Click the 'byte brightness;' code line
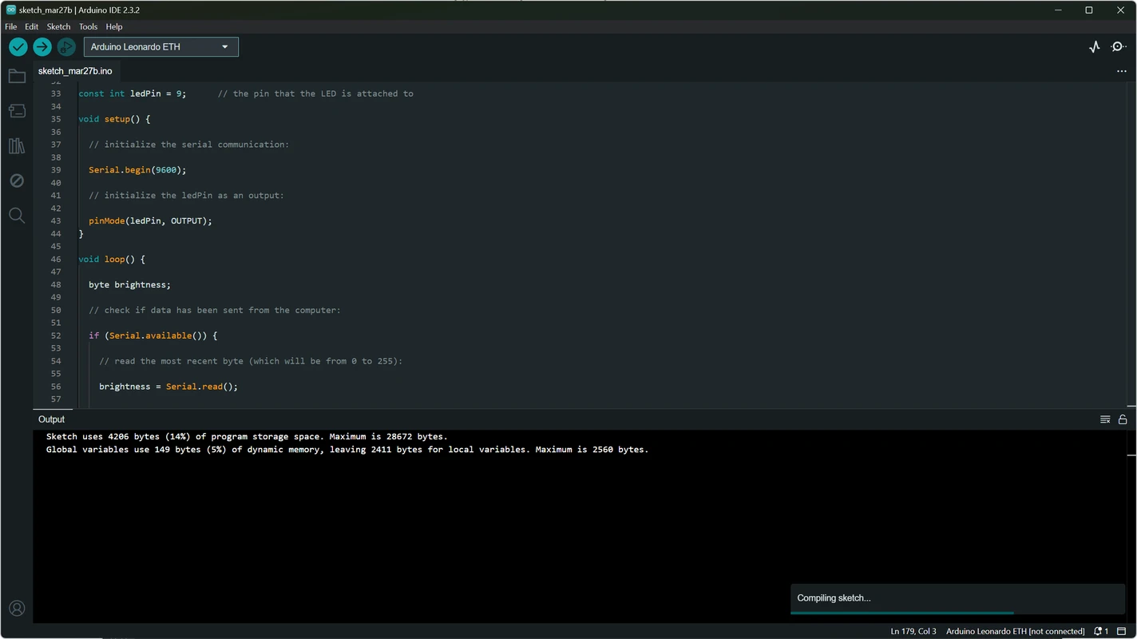Image resolution: width=1137 pixels, height=639 pixels. point(129,285)
